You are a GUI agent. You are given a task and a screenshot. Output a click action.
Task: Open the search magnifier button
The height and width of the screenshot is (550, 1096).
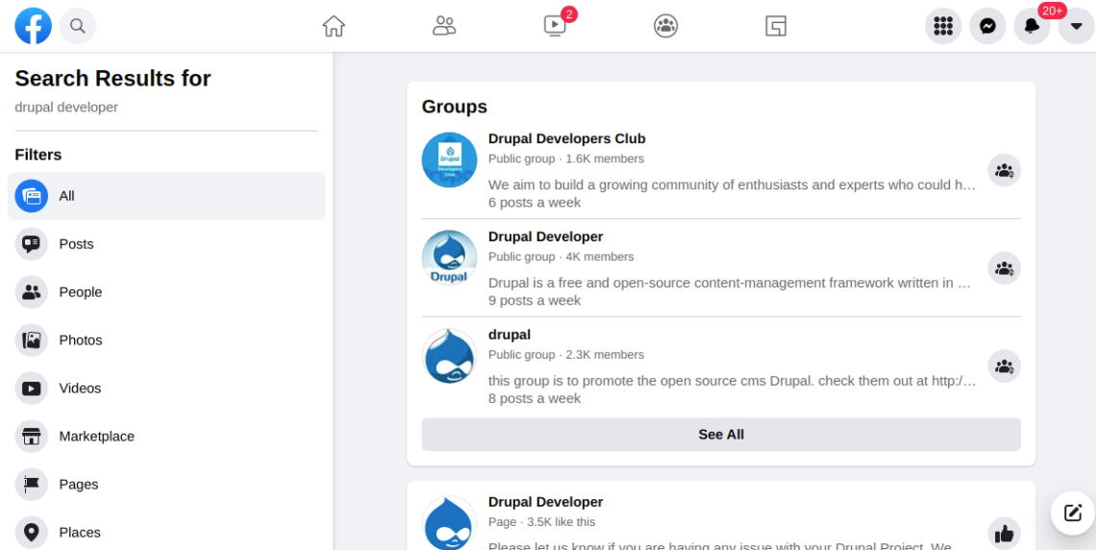click(x=78, y=26)
